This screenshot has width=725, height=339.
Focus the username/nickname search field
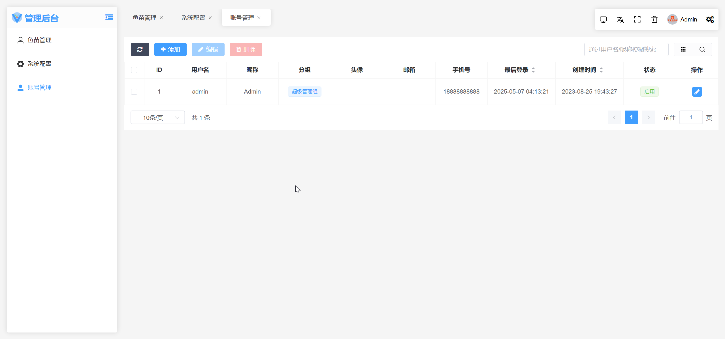pyautogui.click(x=626, y=49)
